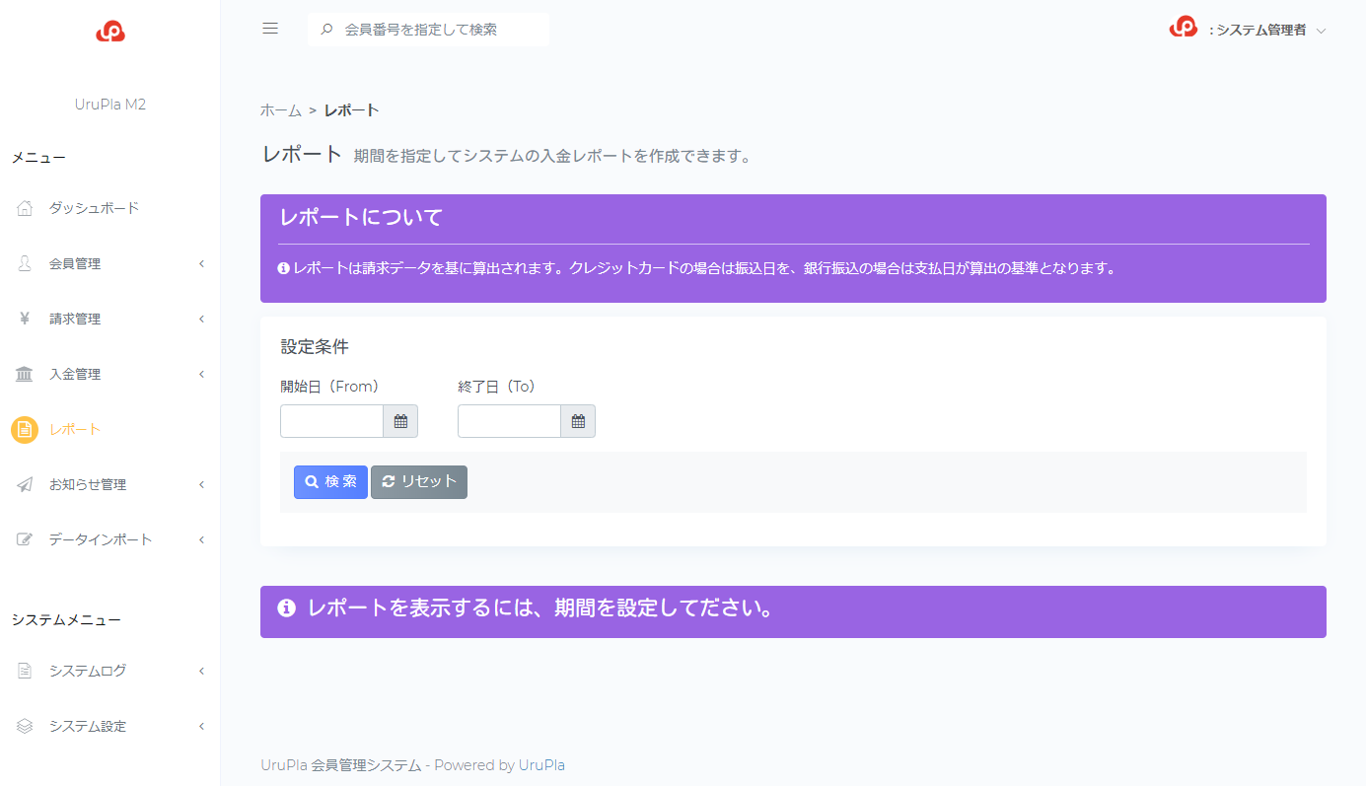Select ダッシュボード in the sidebar menu
The image size is (1366, 786).
94,208
